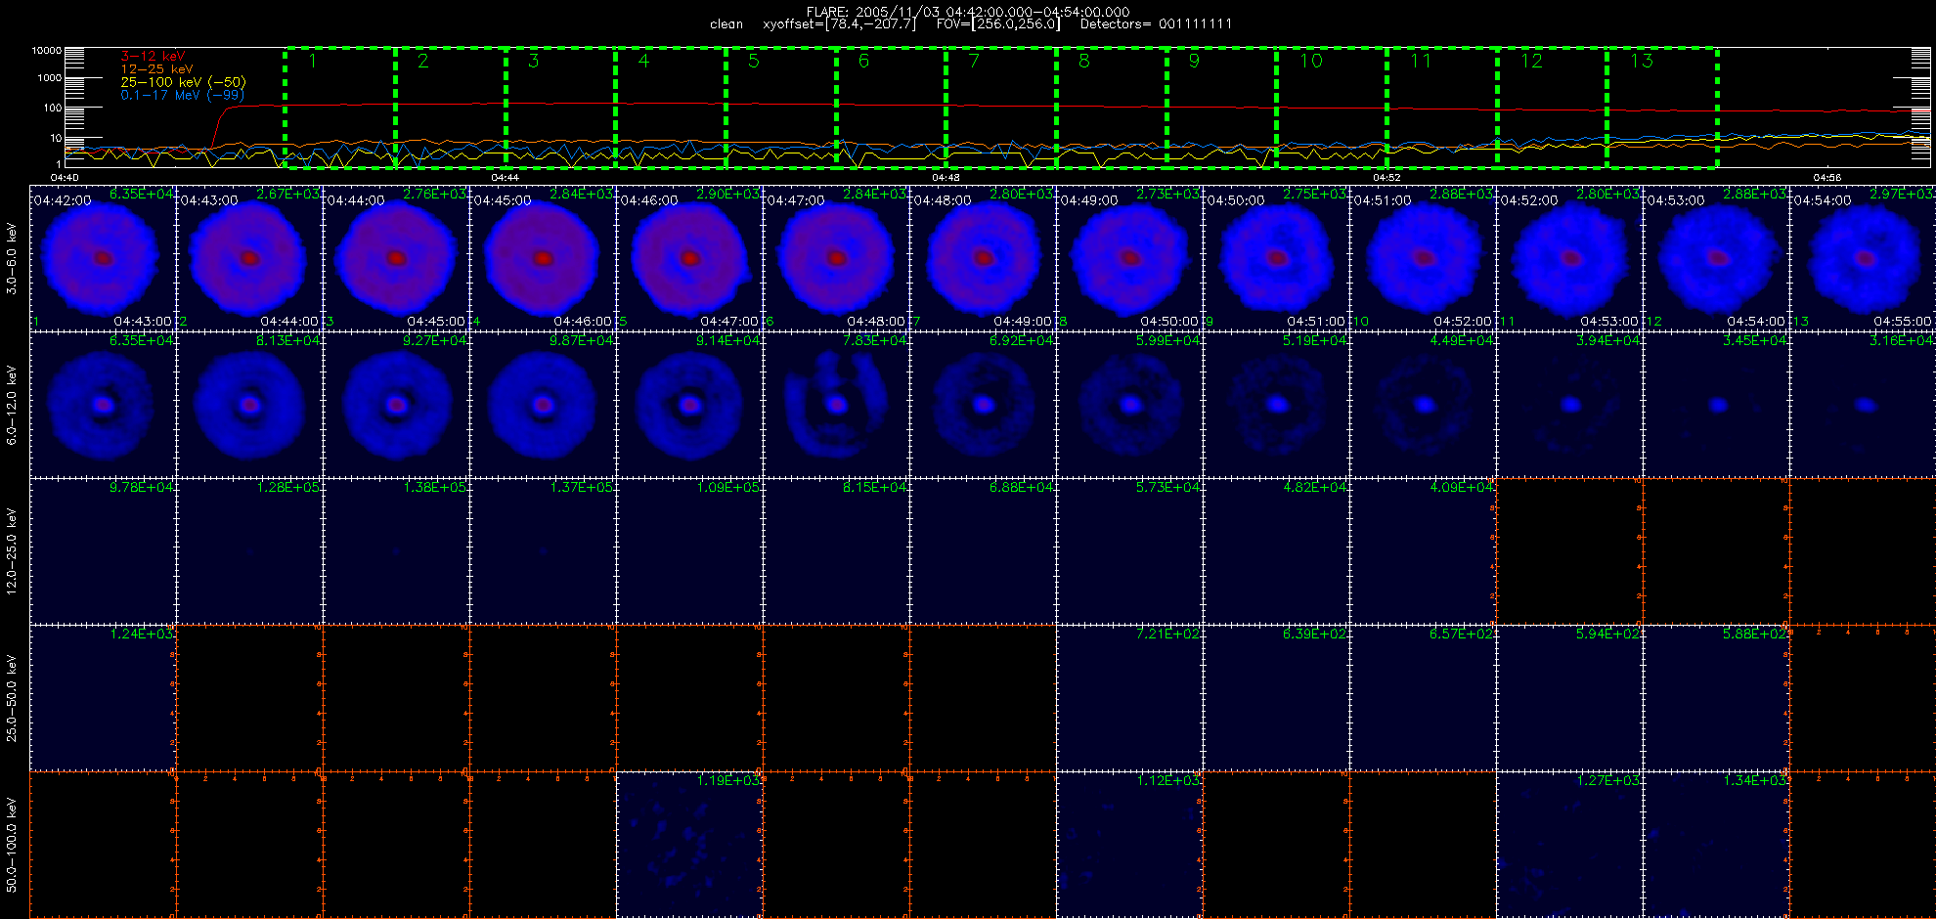The height and width of the screenshot is (919, 1936).
Task: Click the red '3-12 keV' legend entry
Action: (153, 56)
